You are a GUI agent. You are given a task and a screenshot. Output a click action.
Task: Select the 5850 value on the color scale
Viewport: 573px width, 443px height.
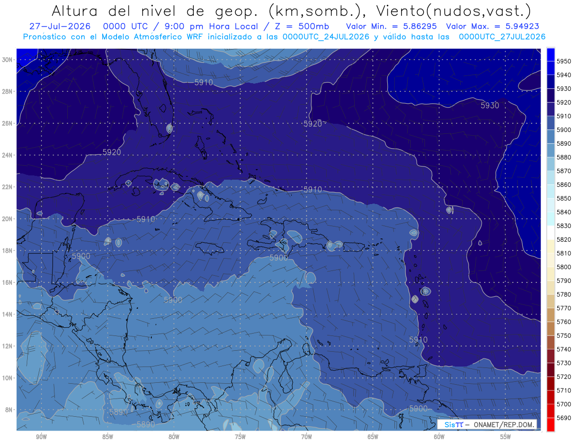[563, 198]
